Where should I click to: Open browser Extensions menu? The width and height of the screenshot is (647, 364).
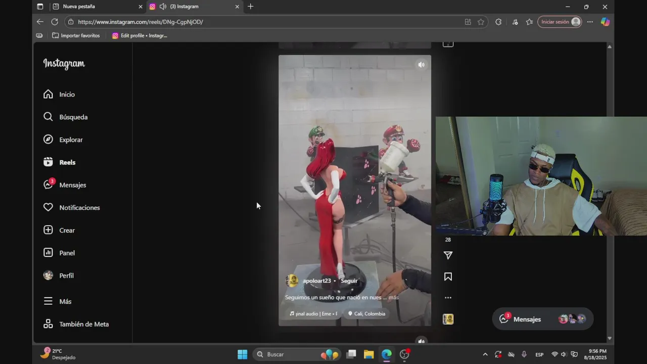tap(498, 22)
